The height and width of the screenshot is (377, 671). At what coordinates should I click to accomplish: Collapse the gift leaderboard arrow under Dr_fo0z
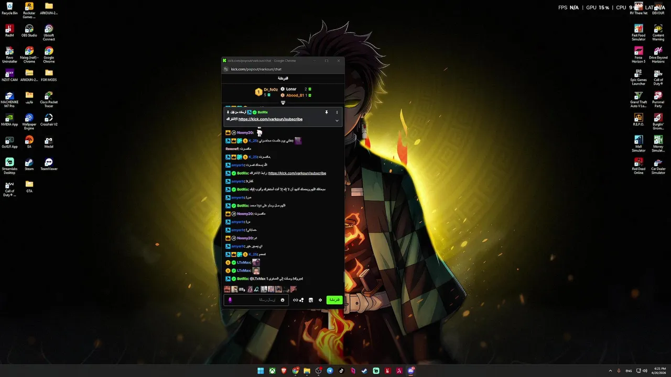pos(283,103)
